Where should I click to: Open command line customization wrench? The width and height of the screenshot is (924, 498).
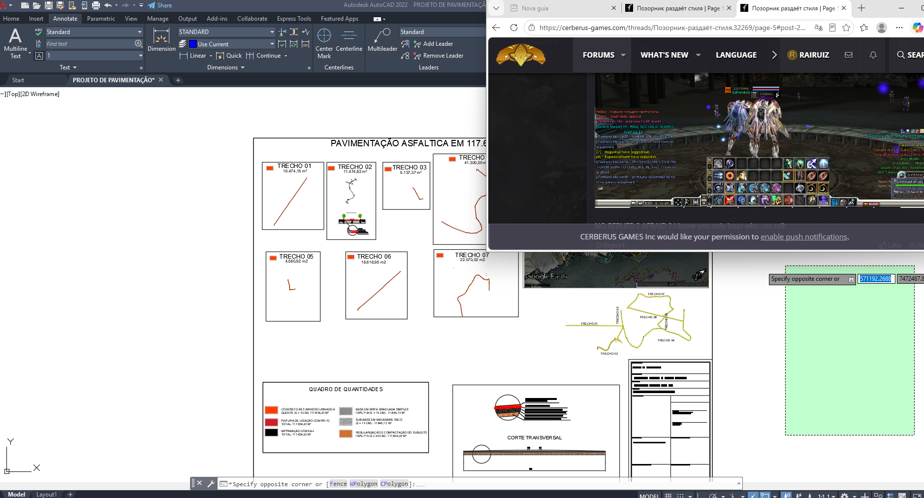[x=211, y=484]
